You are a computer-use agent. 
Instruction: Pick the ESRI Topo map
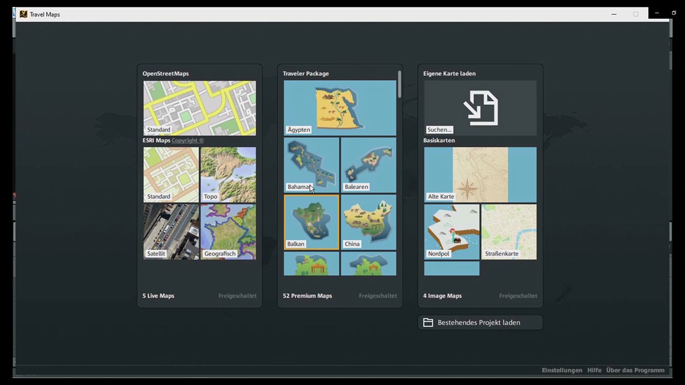228,174
